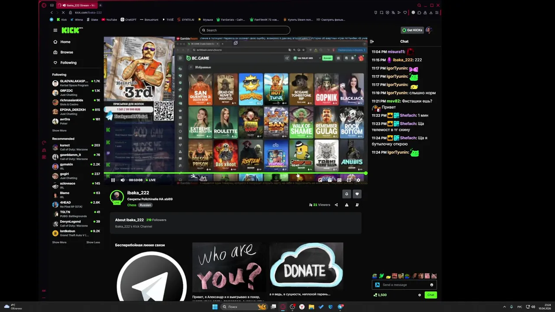555x312 pixels.
Task: Open File Explorer from taskbar
Action: (x=311, y=307)
